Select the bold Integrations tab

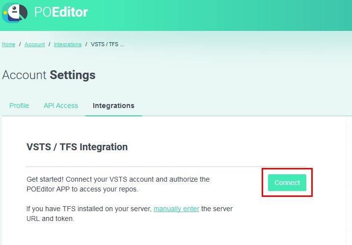click(113, 106)
